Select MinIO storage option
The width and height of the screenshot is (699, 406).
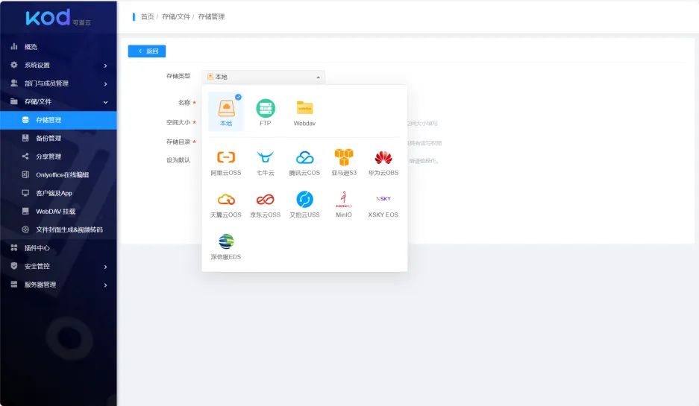pos(344,204)
